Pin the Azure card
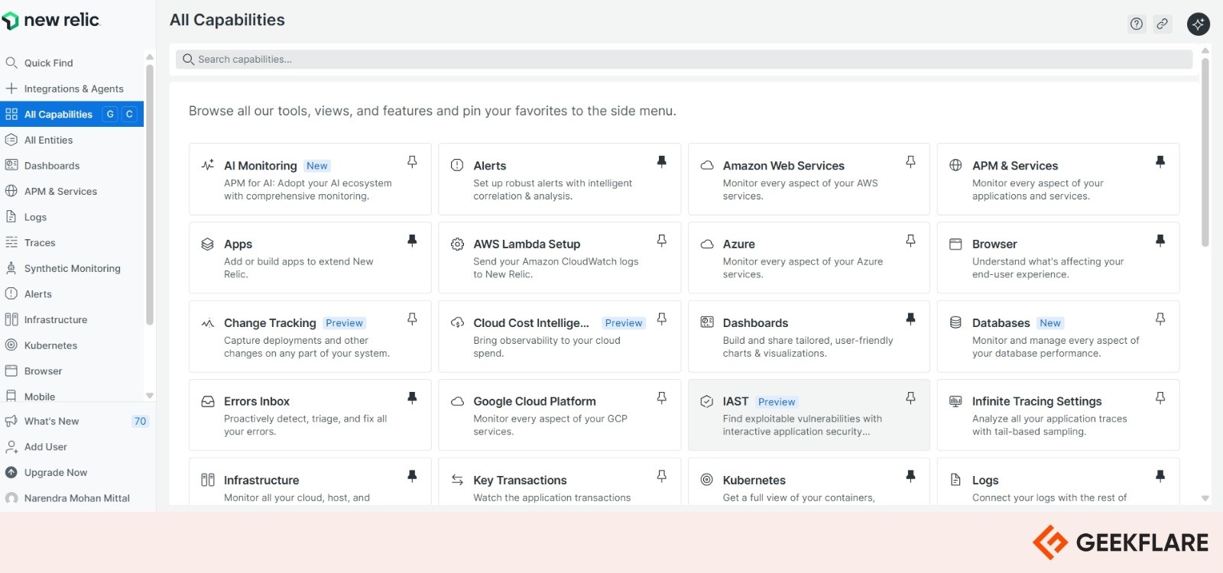The width and height of the screenshot is (1223, 573). [910, 241]
